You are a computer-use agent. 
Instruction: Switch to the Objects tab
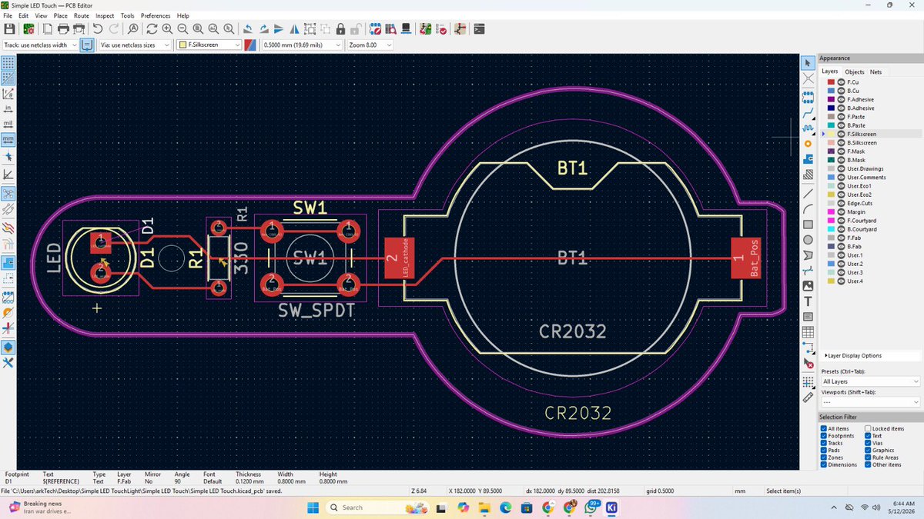pos(854,72)
